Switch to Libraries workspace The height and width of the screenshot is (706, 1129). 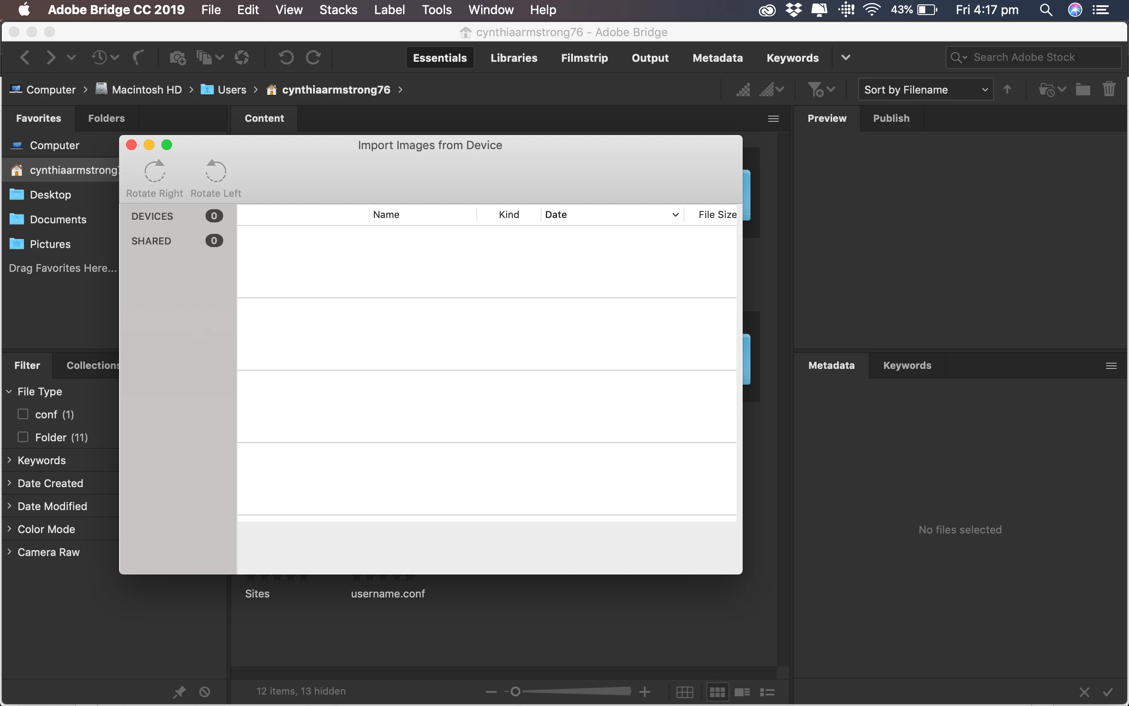(514, 57)
